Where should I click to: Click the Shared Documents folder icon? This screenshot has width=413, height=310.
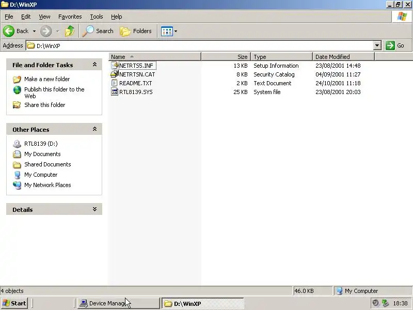(17, 164)
